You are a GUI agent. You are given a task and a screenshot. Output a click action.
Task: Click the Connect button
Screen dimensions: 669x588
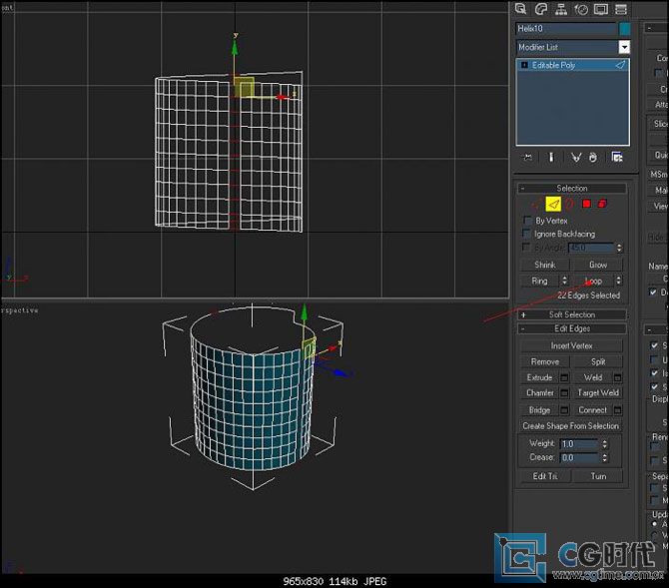(593, 410)
